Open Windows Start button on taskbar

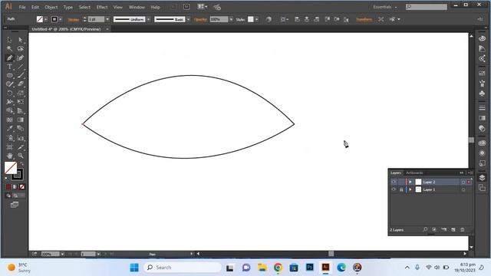click(x=134, y=268)
